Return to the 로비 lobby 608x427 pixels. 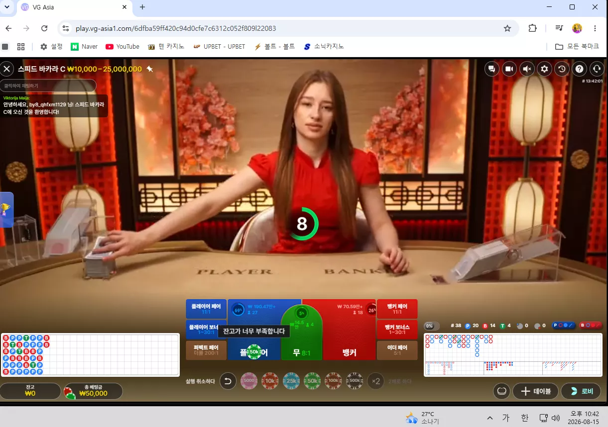pyautogui.click(x=581, y=391)
